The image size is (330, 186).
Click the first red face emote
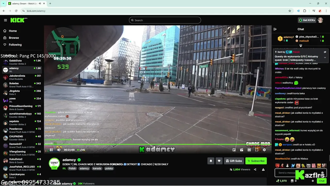pos(277,166)
